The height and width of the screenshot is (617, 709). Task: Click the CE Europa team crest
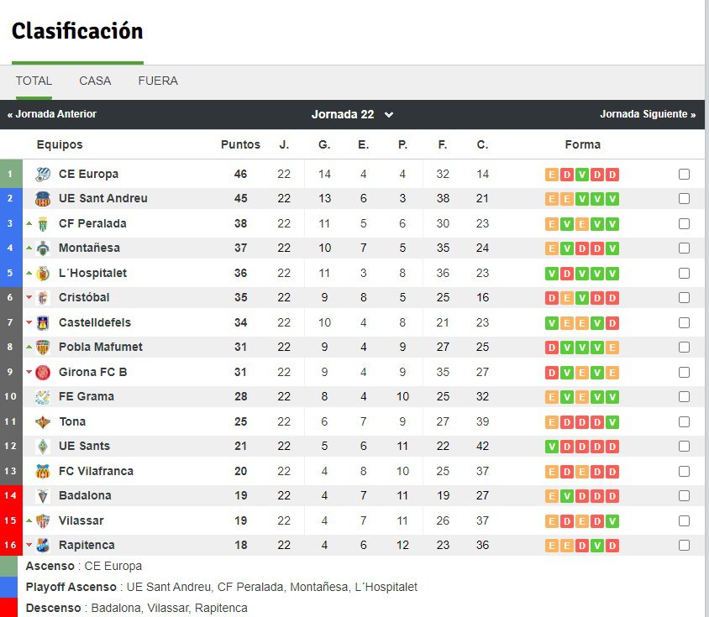point(43,174)
